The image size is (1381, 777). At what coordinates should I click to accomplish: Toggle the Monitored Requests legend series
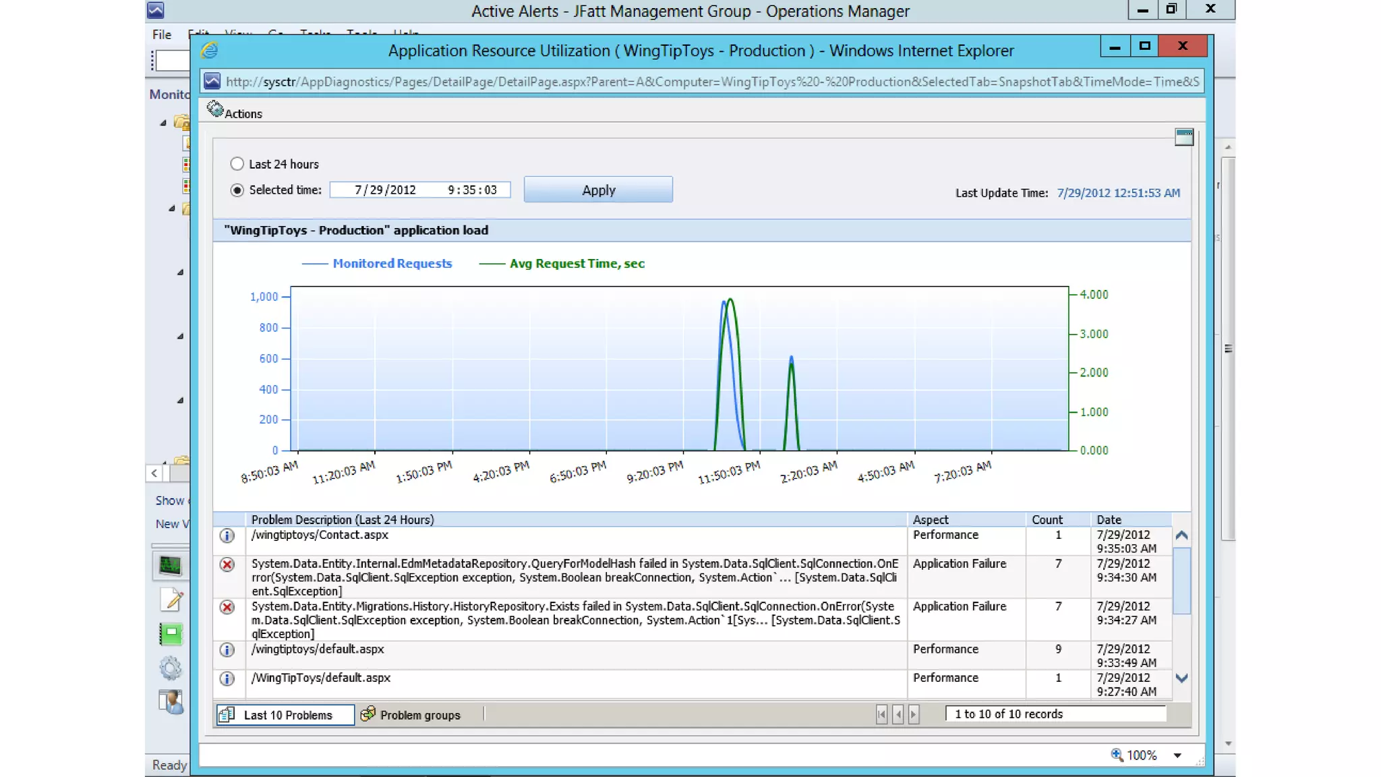pos(391,264)
